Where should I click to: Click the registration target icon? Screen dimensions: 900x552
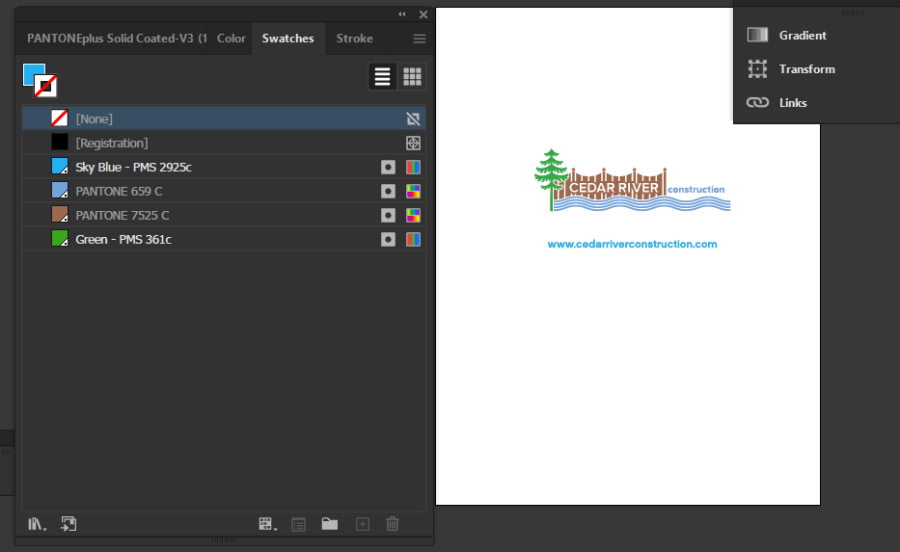(x=413, y=143)
